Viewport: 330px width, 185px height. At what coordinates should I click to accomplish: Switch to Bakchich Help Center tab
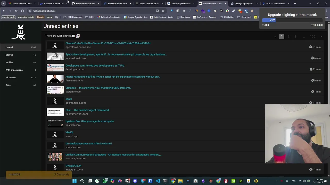[x=118, y=4]
